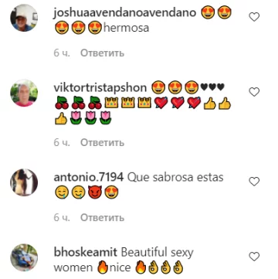This screenshot has height=279, width=278.
Task: Click the 'Que sabrosa estas' comment text
Action: [x=175, y=178]
